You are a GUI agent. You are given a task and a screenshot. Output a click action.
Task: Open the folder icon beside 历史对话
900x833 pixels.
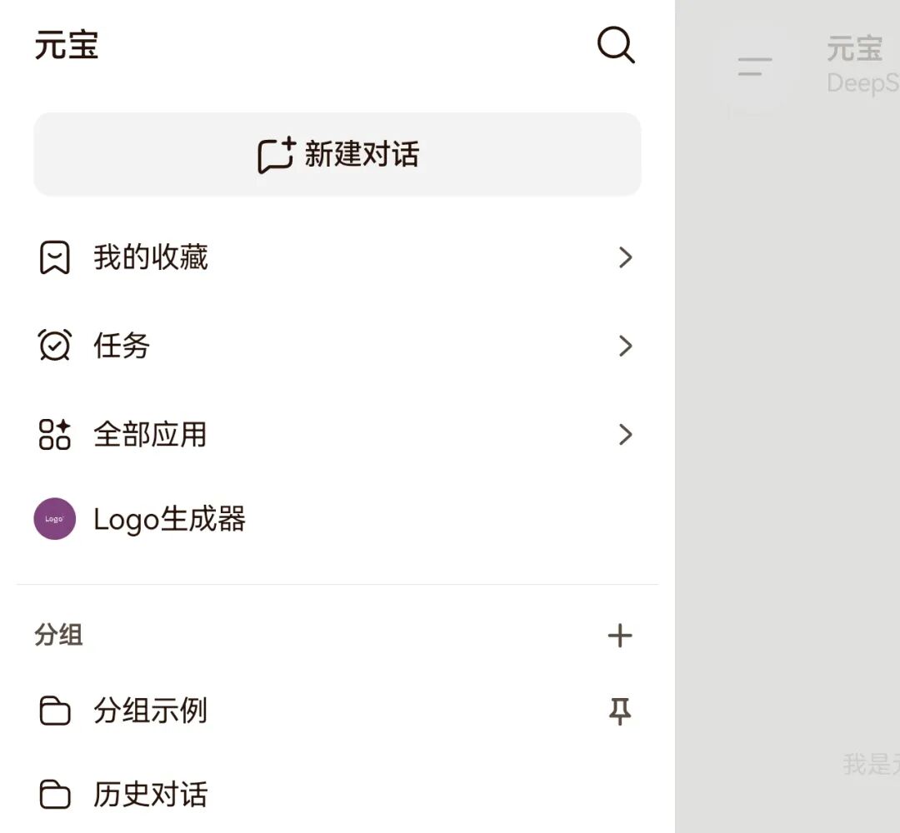pos(54,794)
